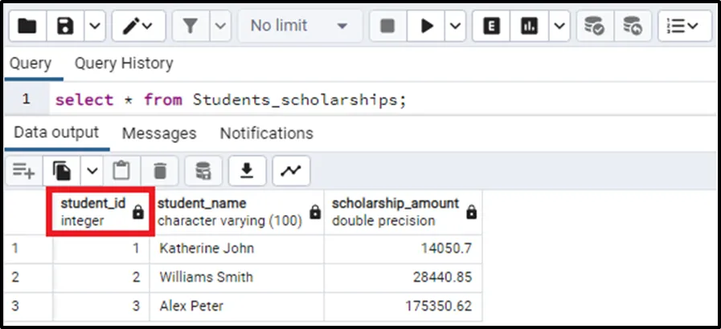721x329 pixels.
Task: Click the Open File folder icon
Action: click(27, 26)
